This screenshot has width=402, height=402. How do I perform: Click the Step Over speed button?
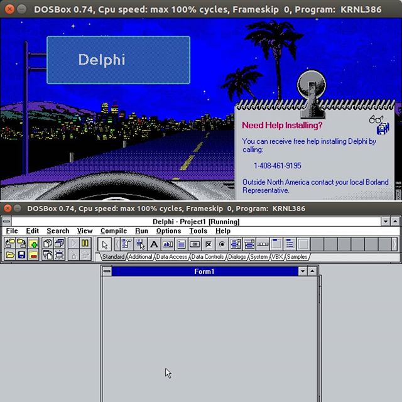85,255
